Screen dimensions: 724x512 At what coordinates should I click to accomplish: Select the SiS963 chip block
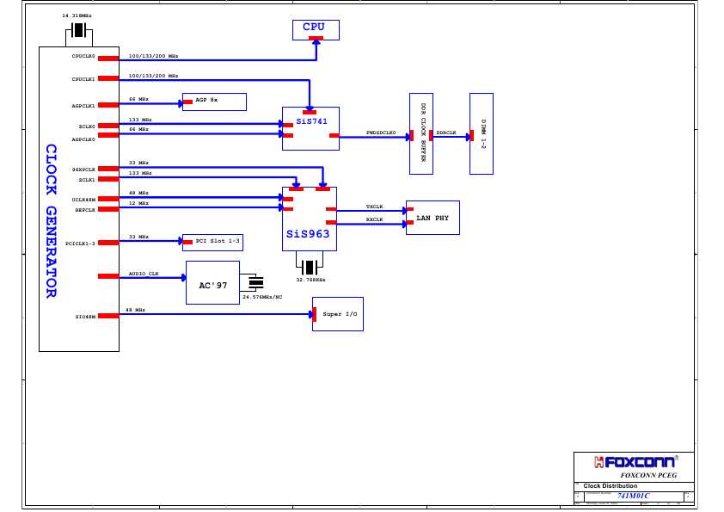pos(310,219)
